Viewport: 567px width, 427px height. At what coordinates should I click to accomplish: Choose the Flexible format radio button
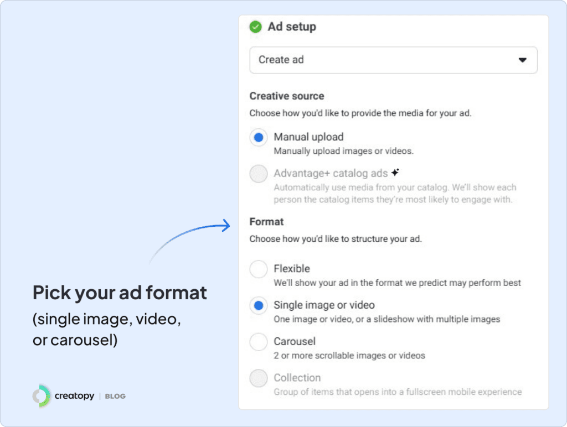pos(259,269)
